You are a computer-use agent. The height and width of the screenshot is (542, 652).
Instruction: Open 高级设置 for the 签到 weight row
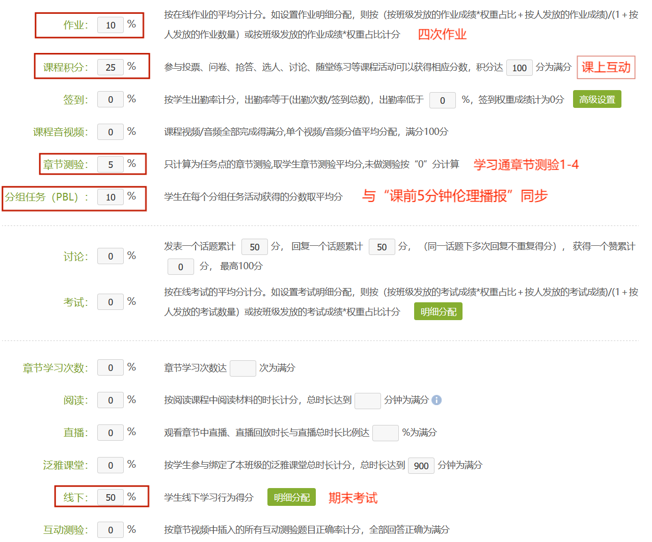[596, 99]
